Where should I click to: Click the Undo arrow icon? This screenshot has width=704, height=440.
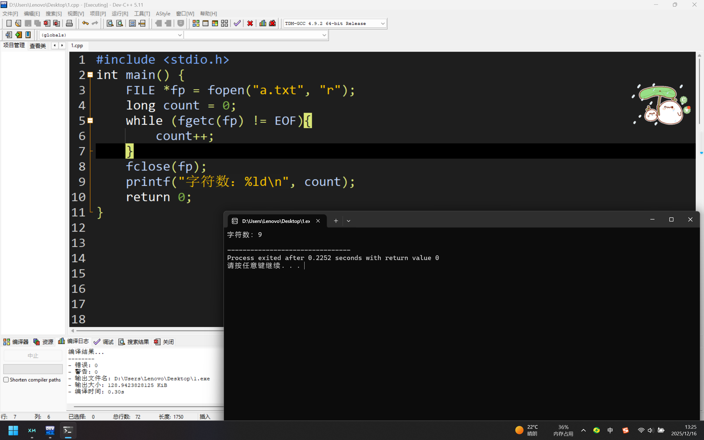85,23
